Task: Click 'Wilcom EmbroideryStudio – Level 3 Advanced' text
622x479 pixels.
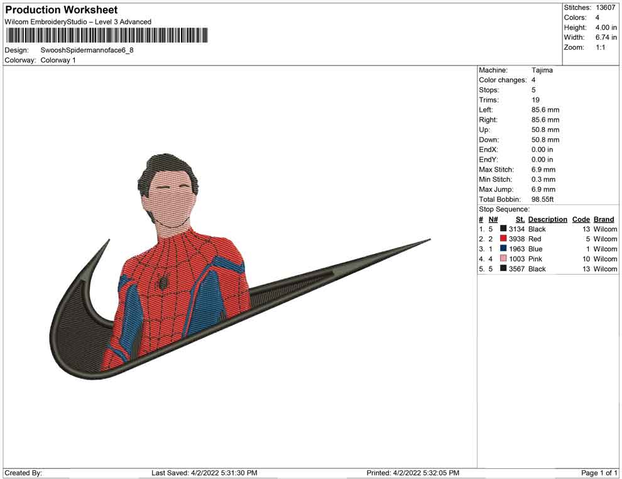Action: tap(78, 22)
